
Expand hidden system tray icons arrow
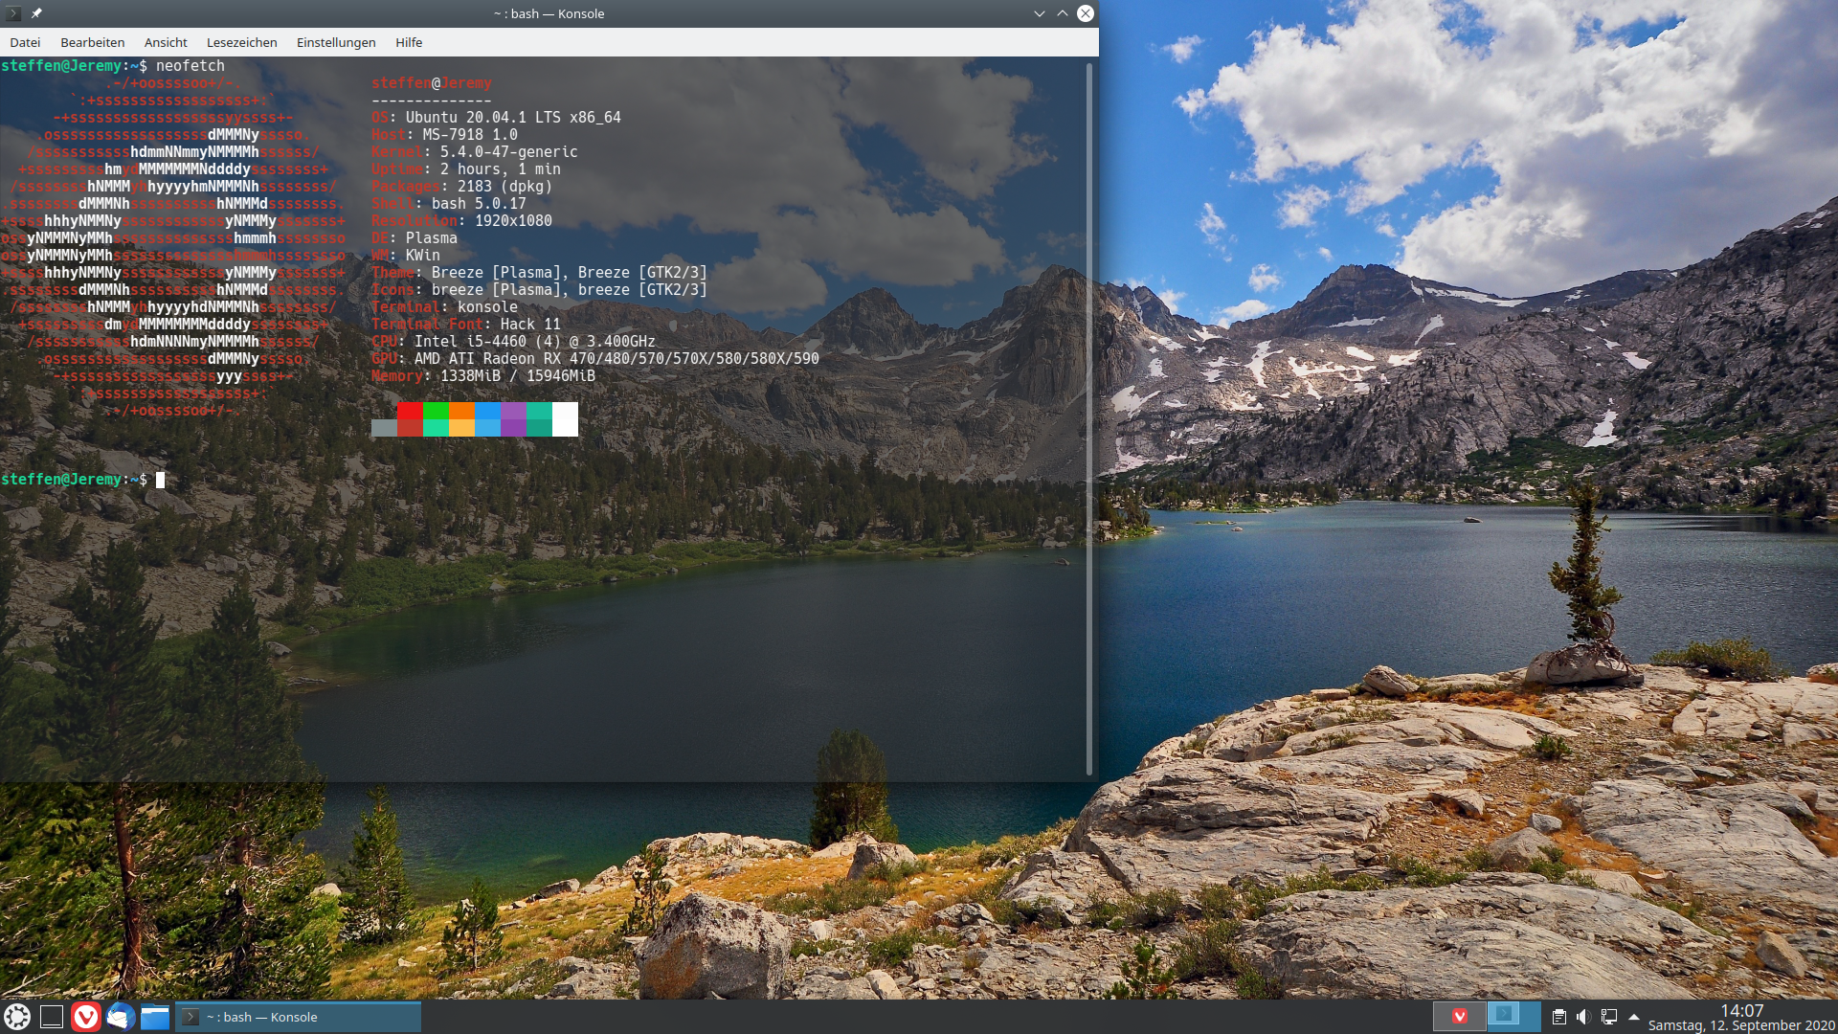pyautogui.click(x=1634, y=1017)
